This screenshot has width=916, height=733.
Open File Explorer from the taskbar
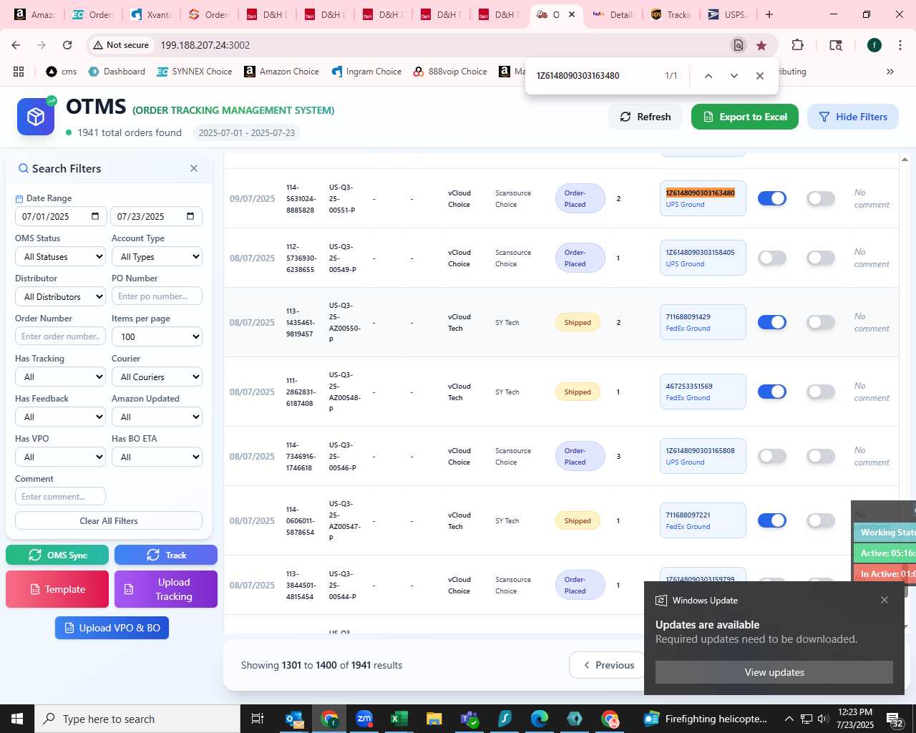coord(434,719)
